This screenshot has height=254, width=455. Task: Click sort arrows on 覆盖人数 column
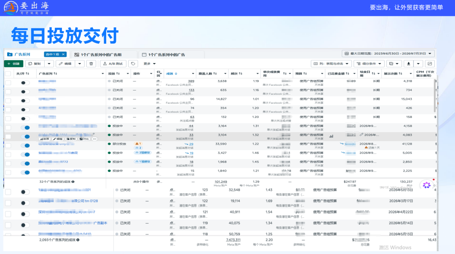[x=215, y=74]
